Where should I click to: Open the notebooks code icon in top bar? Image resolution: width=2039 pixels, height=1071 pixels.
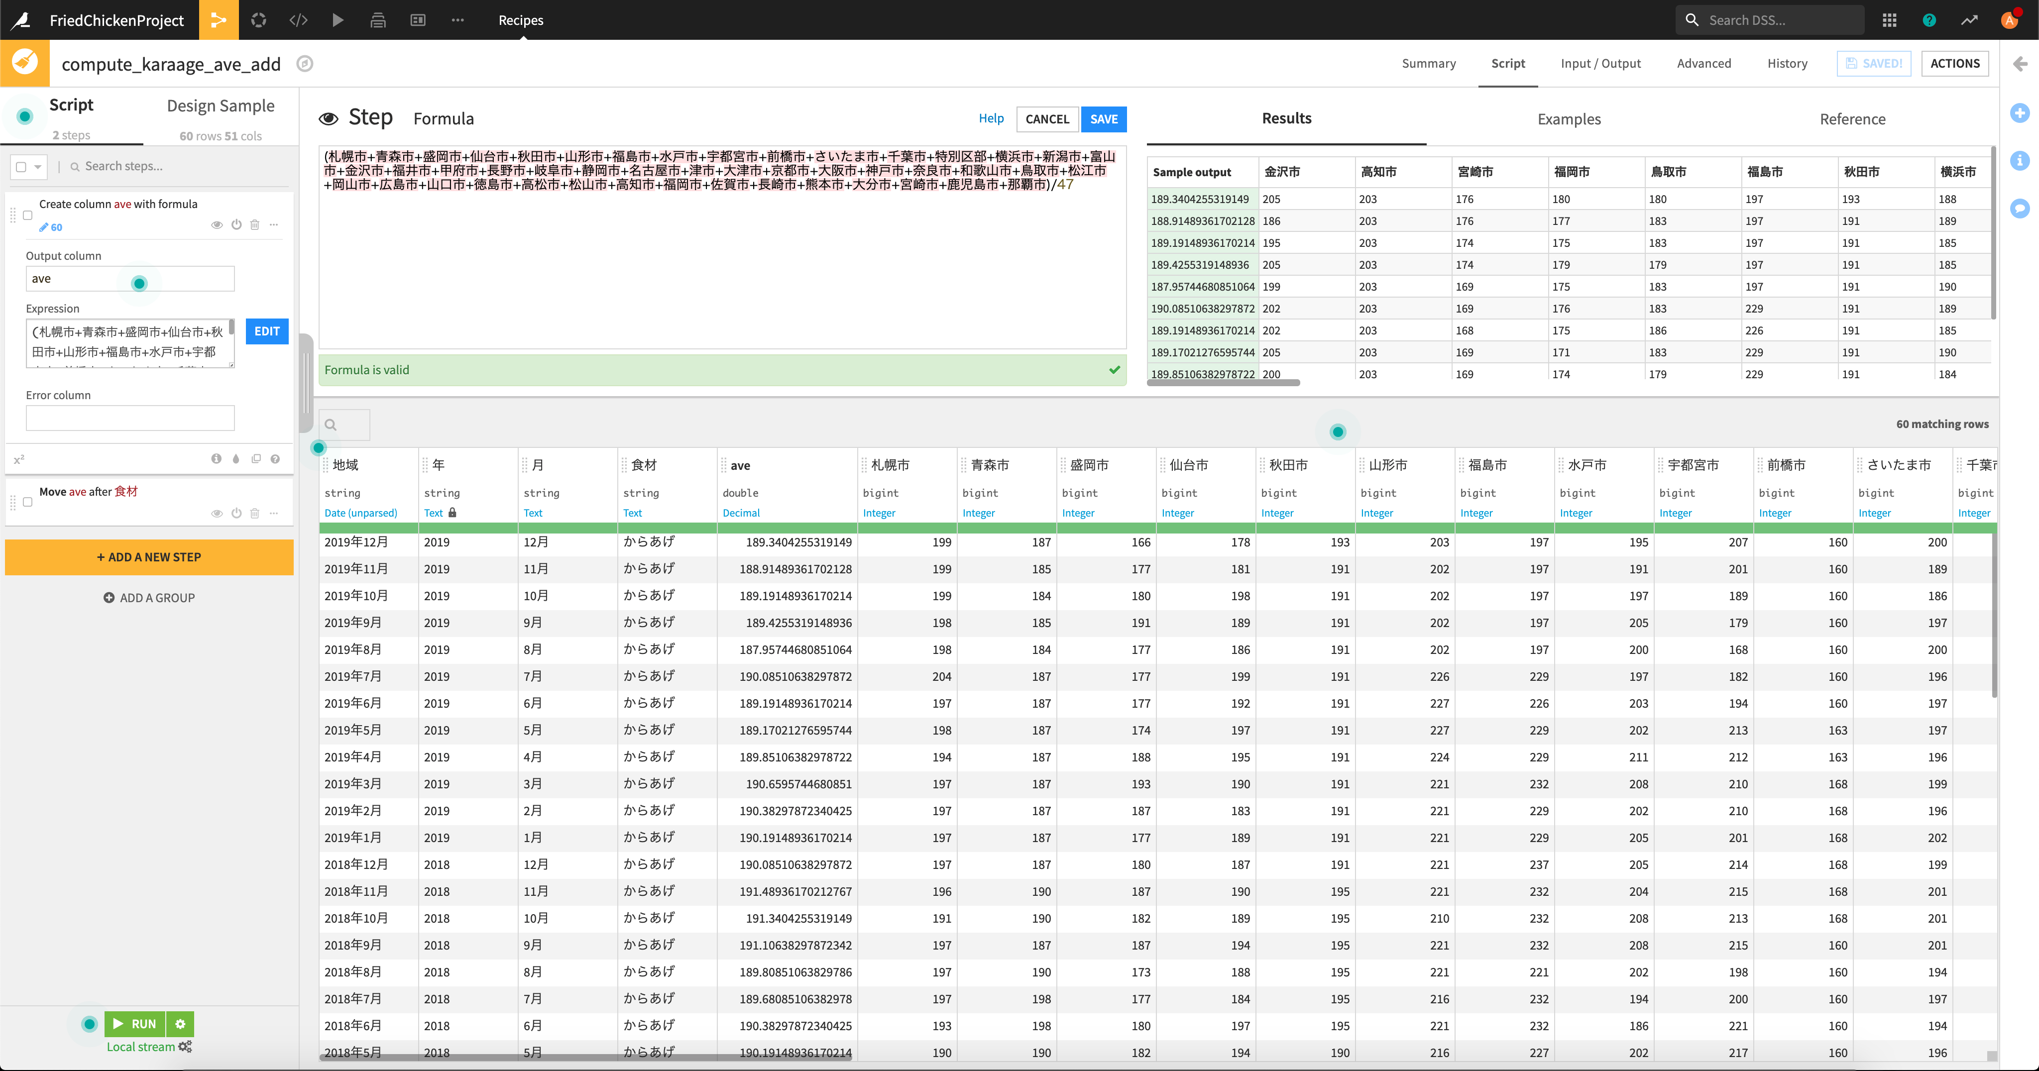298,20
